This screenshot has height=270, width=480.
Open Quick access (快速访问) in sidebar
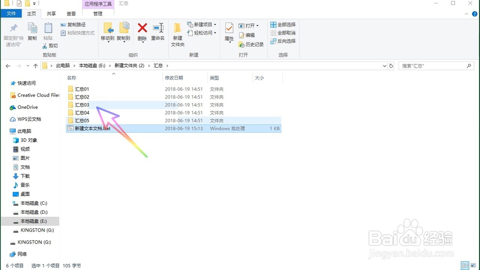coord(23,83)
